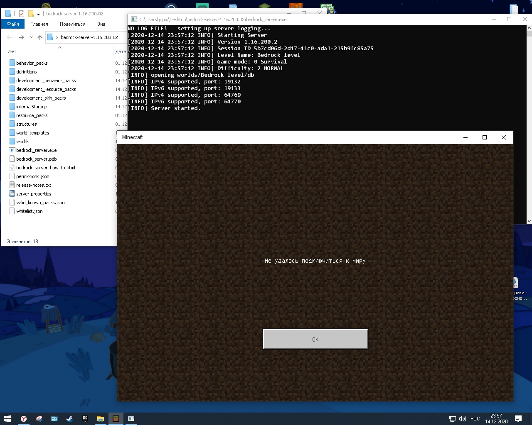Click the Explorer back navigation arrow
Screen dimensions: 532x425
click(9, 37)
